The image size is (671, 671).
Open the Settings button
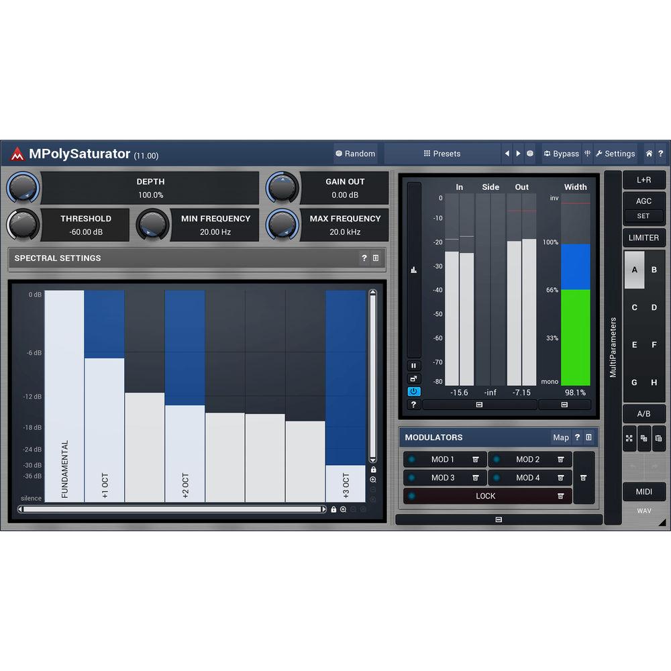coord(615,154)
